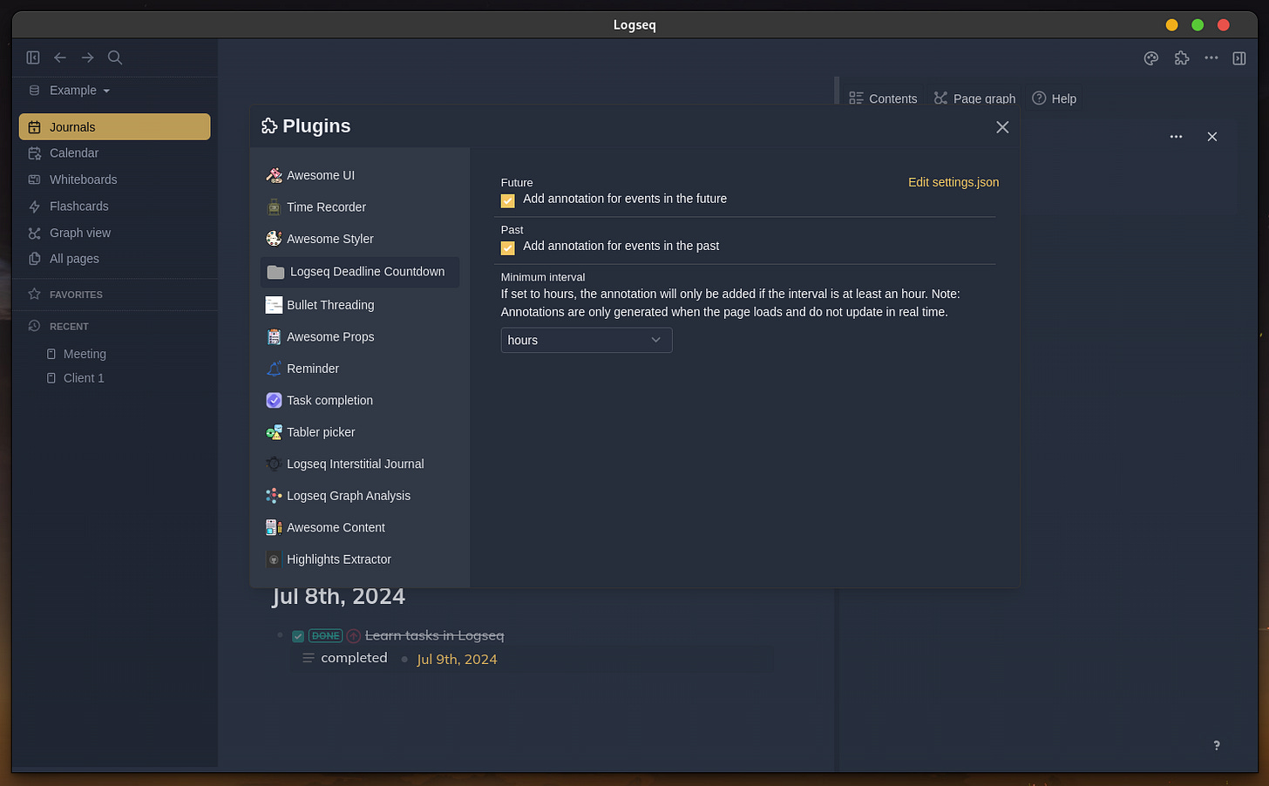Screen dimensions: 1269x786
Task: Open the Contents tab in right sidebar
Action: coord(883,98)
